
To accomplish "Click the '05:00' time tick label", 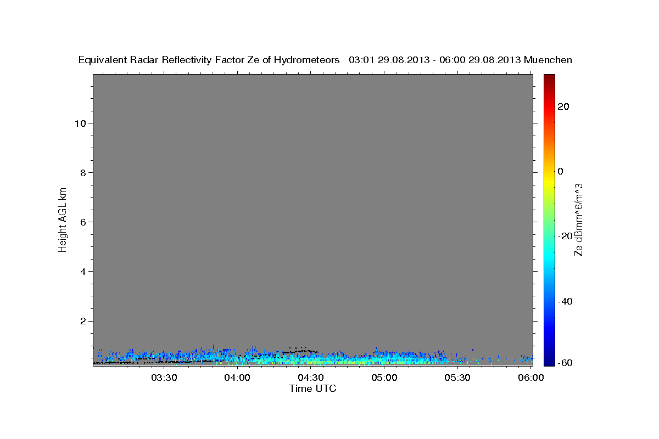I will click(x=384, y=378).
